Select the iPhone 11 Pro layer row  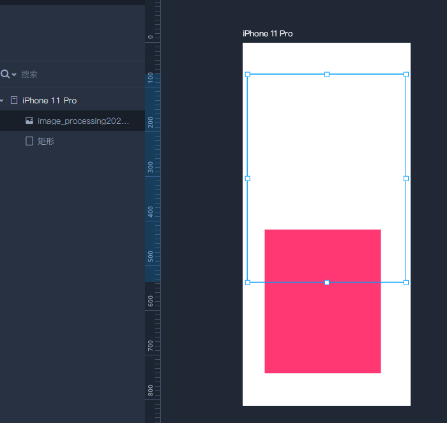72,100
